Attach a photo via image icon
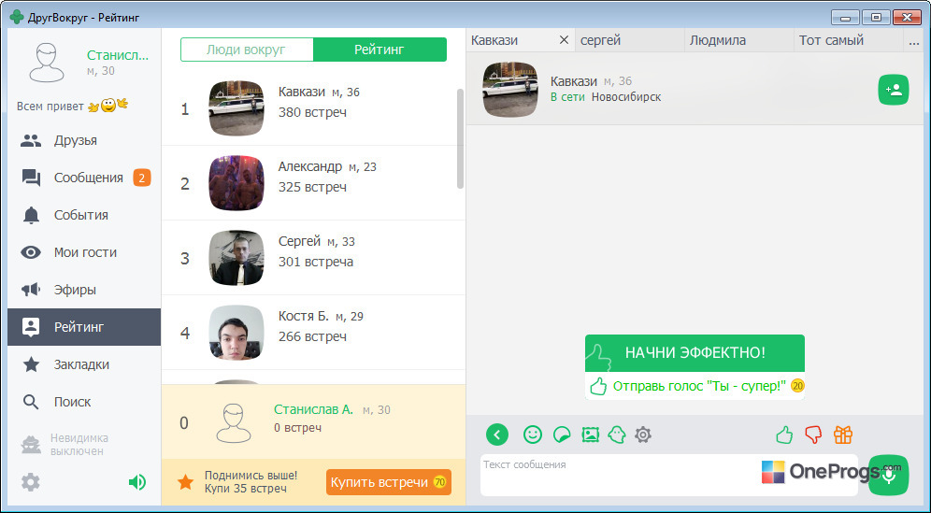The width and height of the screenshot is (931, 513). click(590, 435)
